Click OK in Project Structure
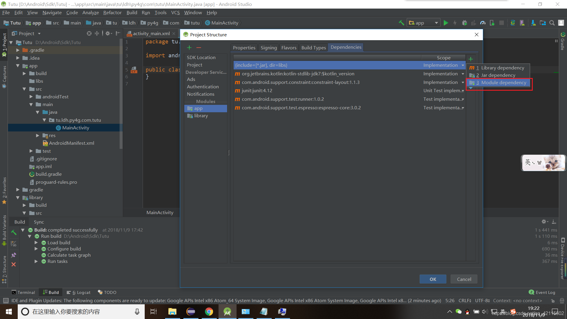 click(433, 279)
